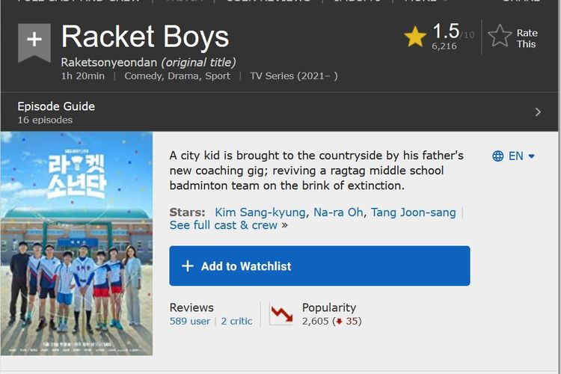The image size is (561, 374).
Task: Click See full cast & crew
Action: tap(224, 225)
